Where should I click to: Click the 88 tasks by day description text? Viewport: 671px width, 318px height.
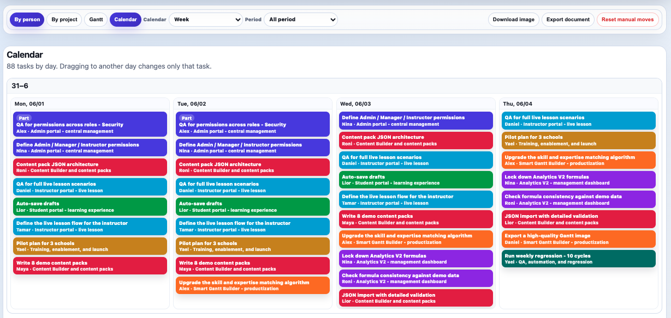109,66
